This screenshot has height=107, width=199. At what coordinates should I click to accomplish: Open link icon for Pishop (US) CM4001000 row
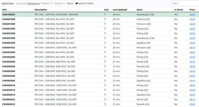(105, 33)
